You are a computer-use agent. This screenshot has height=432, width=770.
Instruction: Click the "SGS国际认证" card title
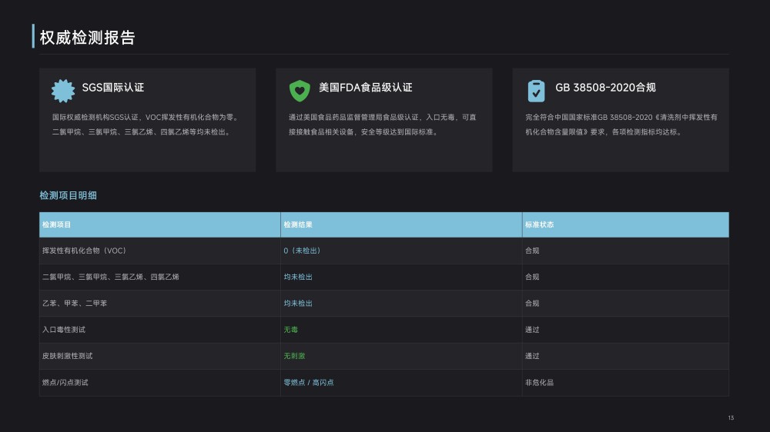[113, 88]
